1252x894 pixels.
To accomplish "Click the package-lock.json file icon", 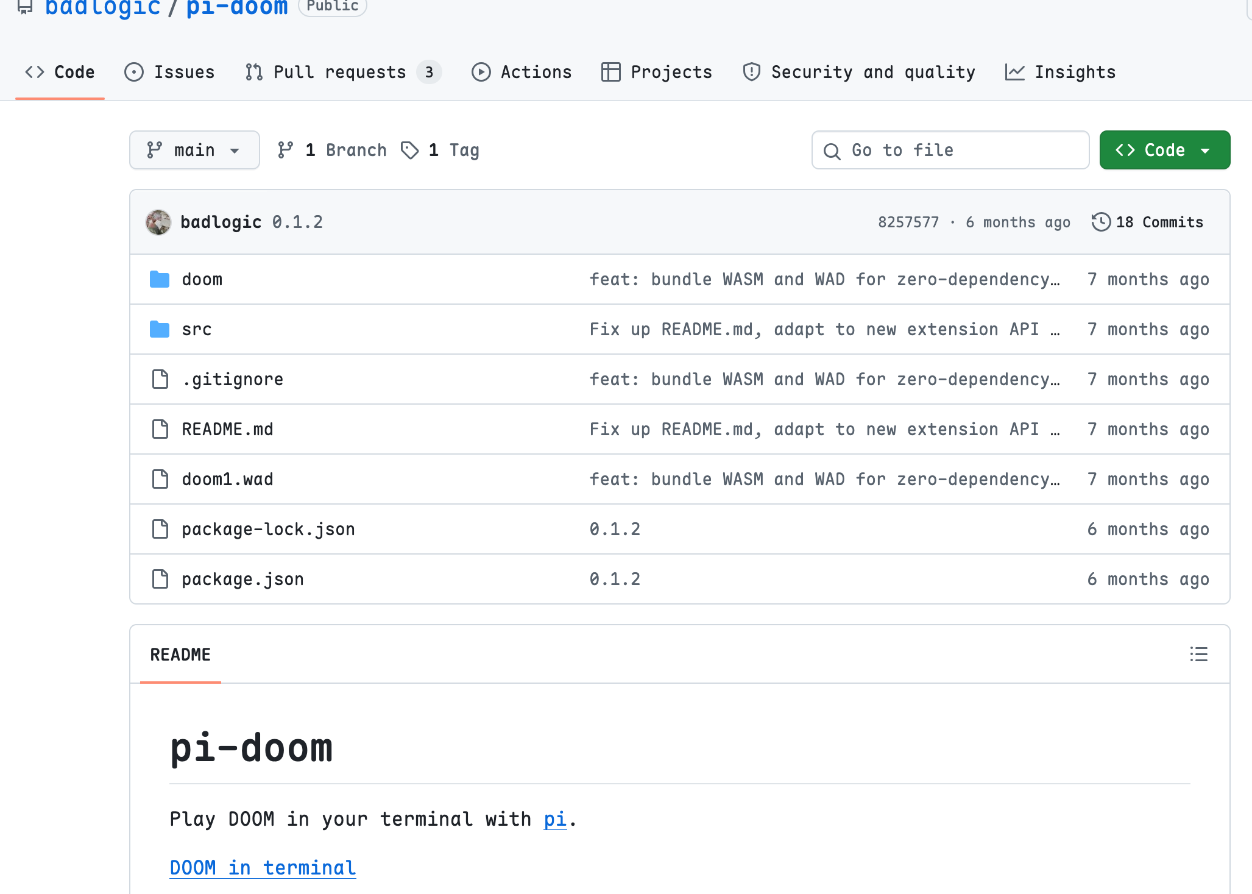I will click(x=160, y=529).
